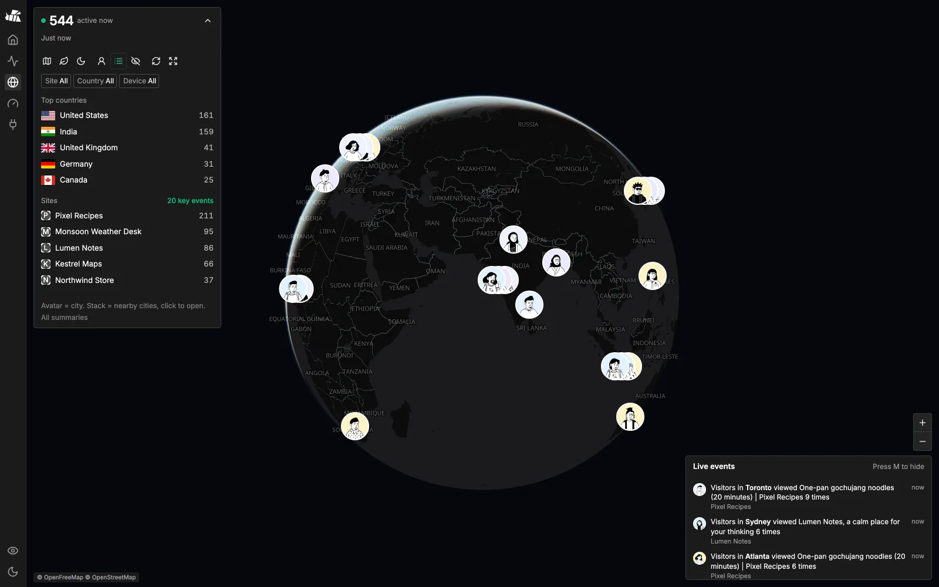Image resolution: width=939 pixels, height=587 pixels.
Task: Click the avatar stack near Indonesia
Action: (621, 366)
